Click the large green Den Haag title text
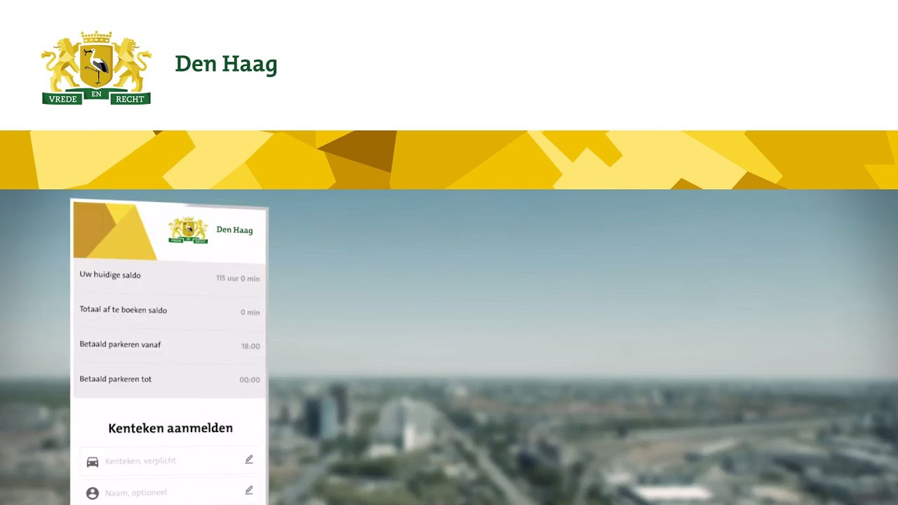This screenshot has height=505, width=898. pyautogui.click(x=226, y=64)
